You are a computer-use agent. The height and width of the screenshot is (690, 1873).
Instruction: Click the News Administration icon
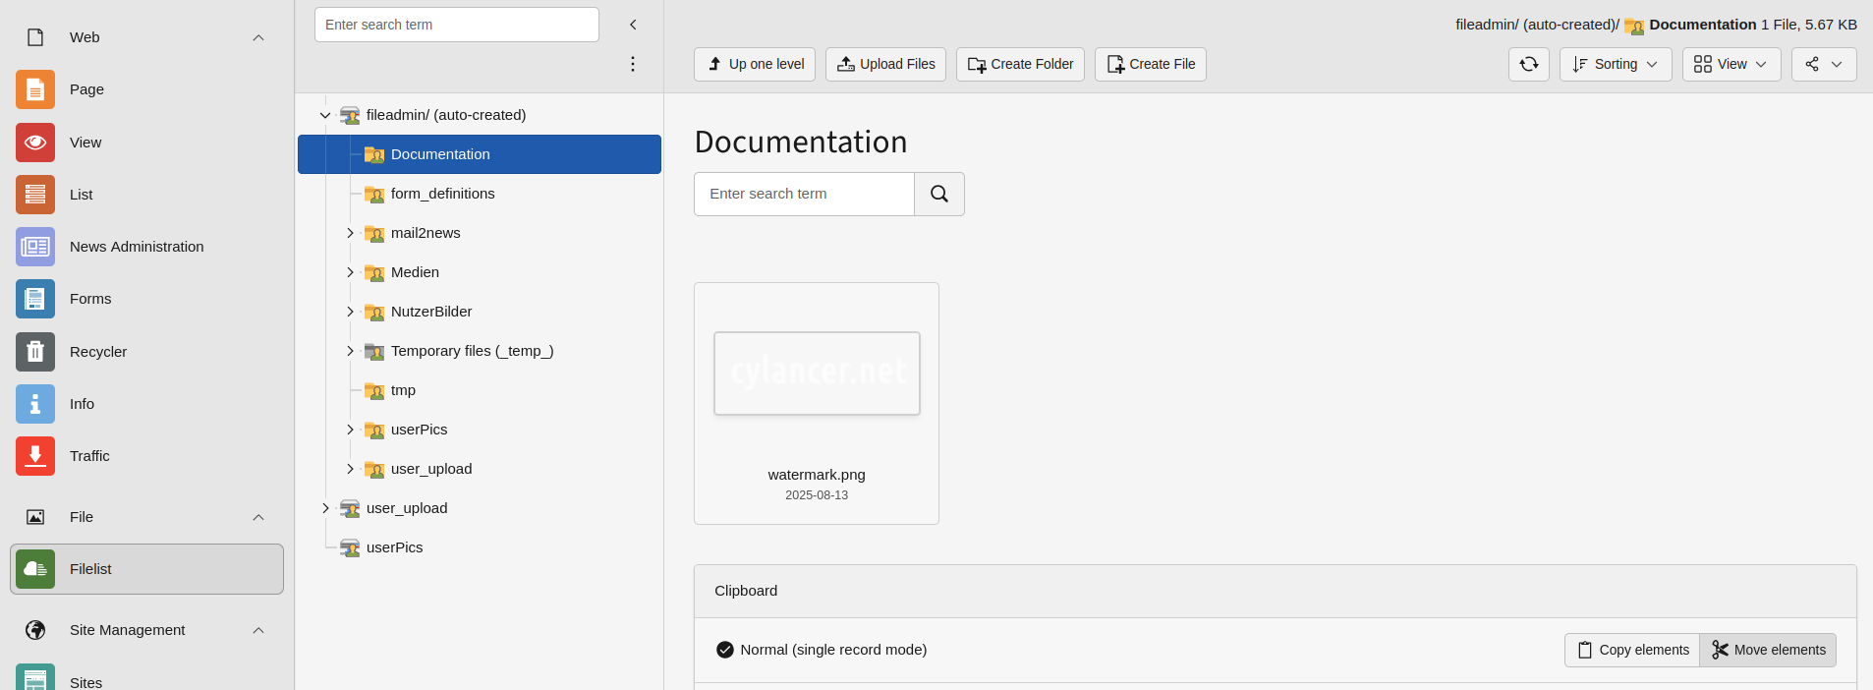[35, 247]
